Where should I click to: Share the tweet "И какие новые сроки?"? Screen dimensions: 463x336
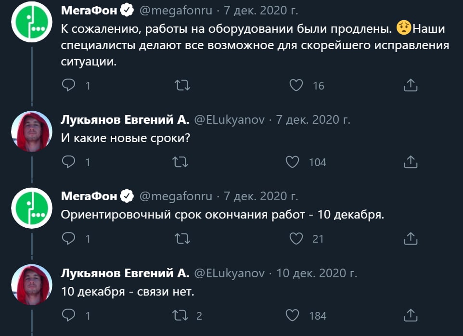410,162
